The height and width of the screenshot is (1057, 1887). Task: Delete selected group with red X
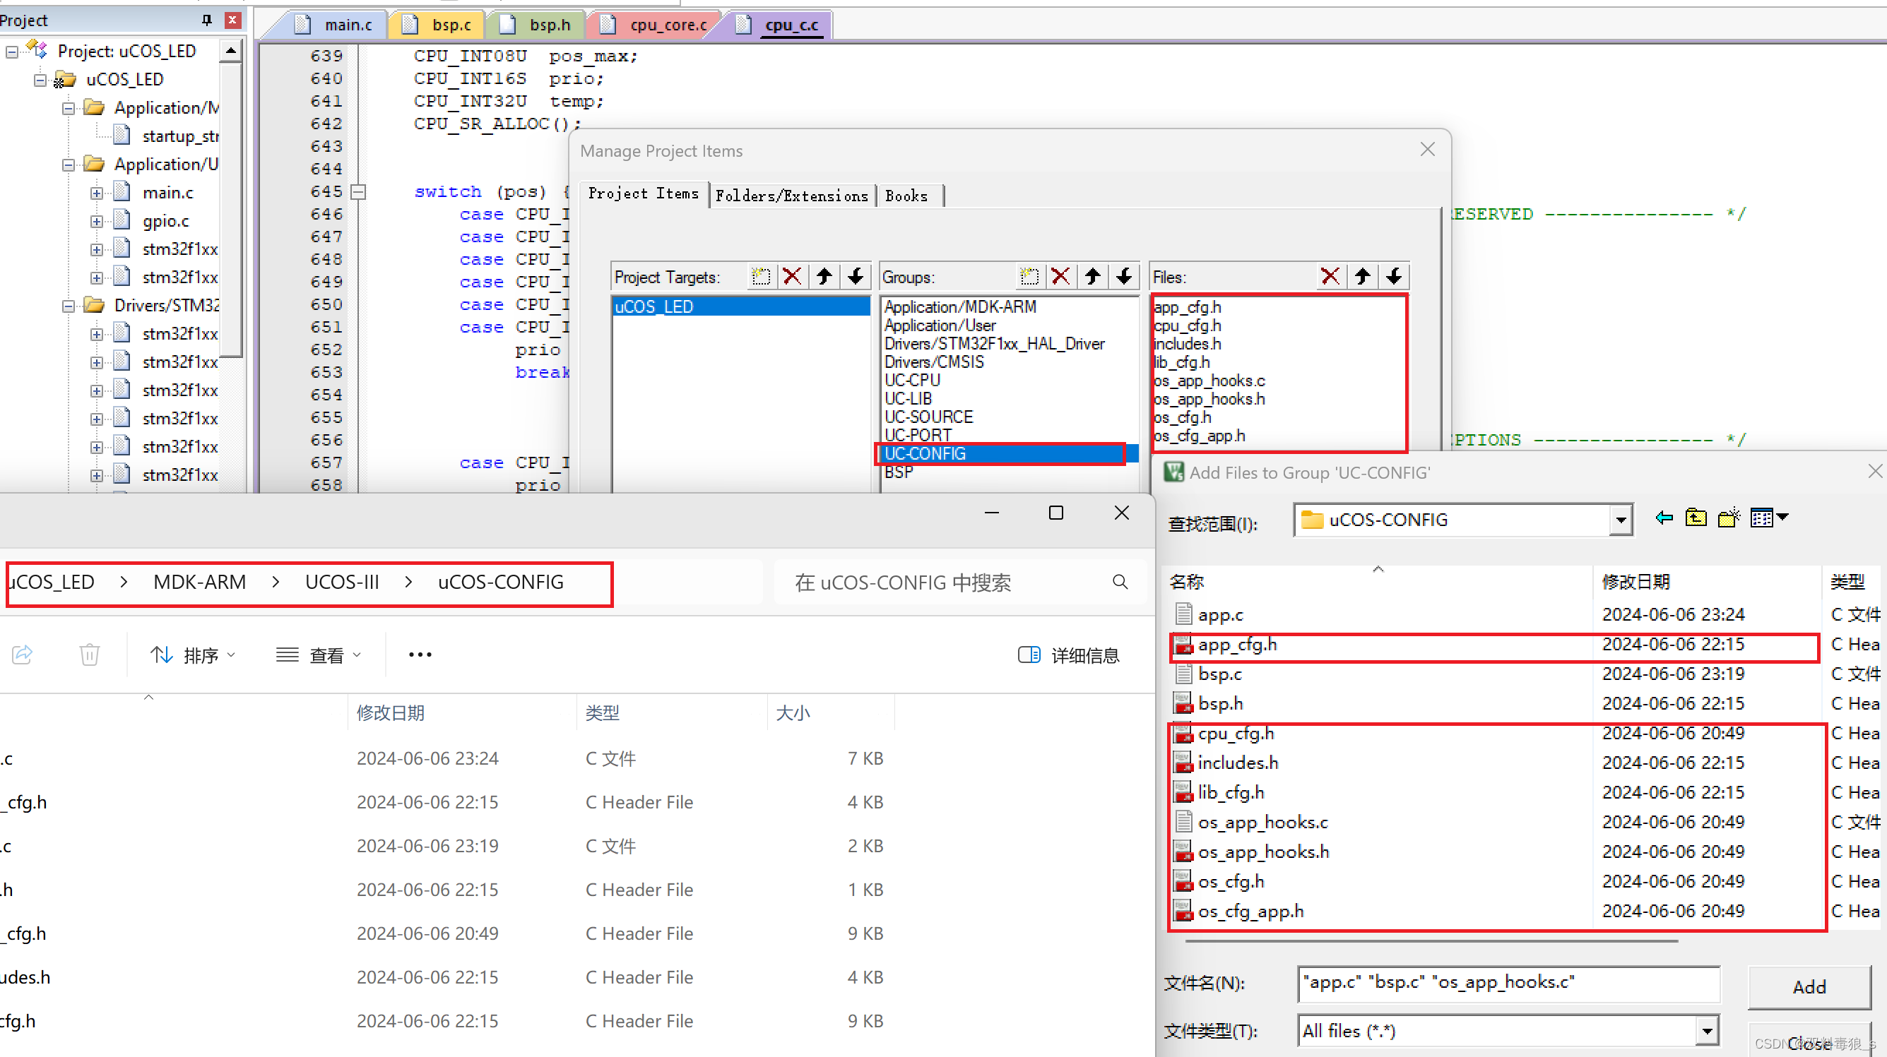(x=1060, y=277)
